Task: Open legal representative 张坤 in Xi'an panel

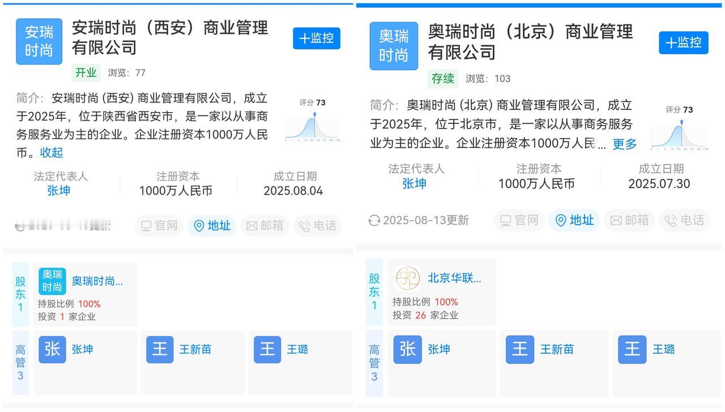Action: click(58, 191)
